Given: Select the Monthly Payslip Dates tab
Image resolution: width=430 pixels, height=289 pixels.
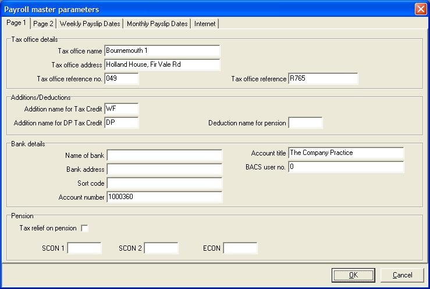Looking at the screenshot, I should tap(157, 24).
